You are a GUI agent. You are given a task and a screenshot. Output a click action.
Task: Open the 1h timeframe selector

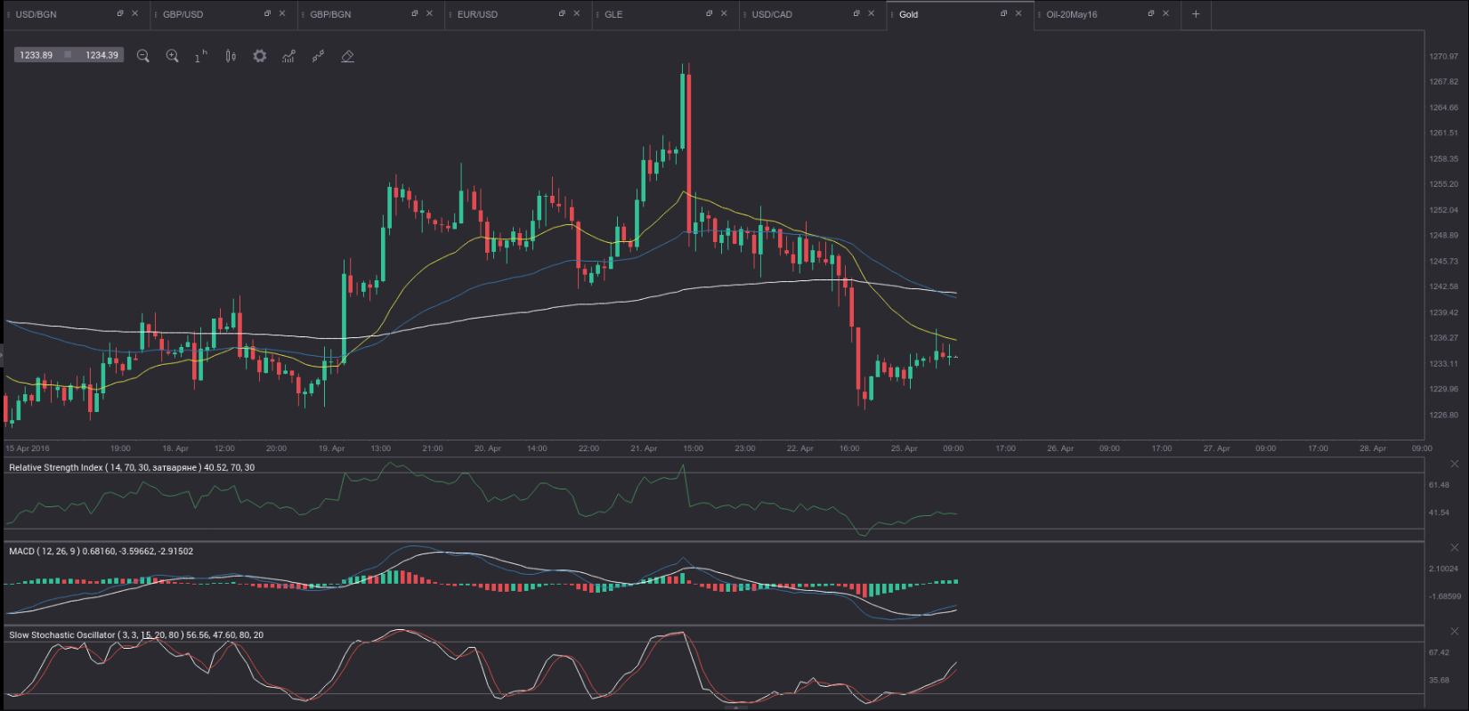point(201,56)
